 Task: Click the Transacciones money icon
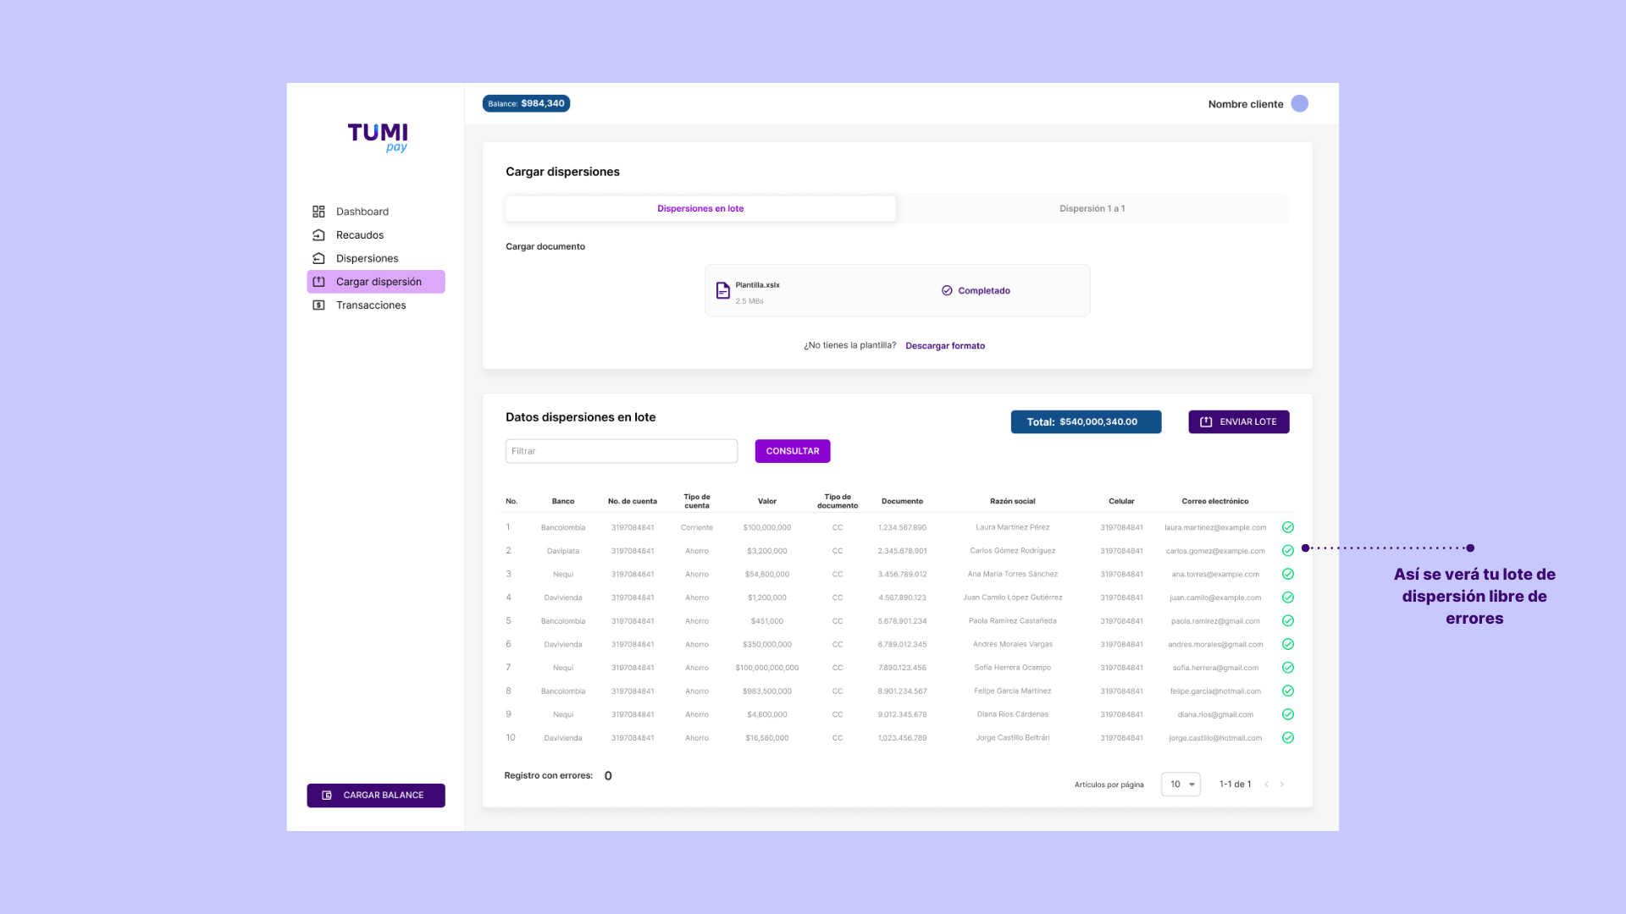318,306
